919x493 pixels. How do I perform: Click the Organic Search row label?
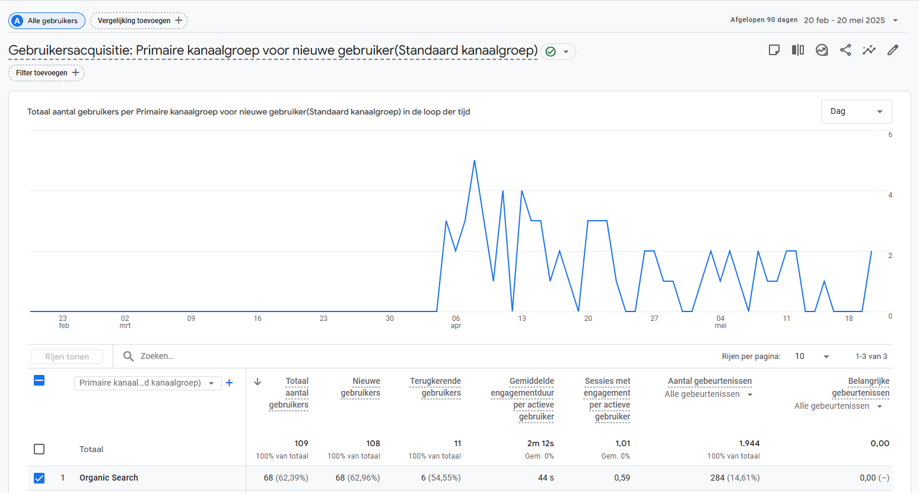tap(109, 478)
